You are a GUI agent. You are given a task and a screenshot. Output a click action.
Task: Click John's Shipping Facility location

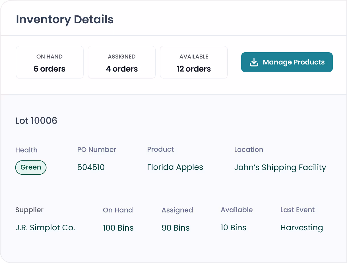[x=280, y=167]
